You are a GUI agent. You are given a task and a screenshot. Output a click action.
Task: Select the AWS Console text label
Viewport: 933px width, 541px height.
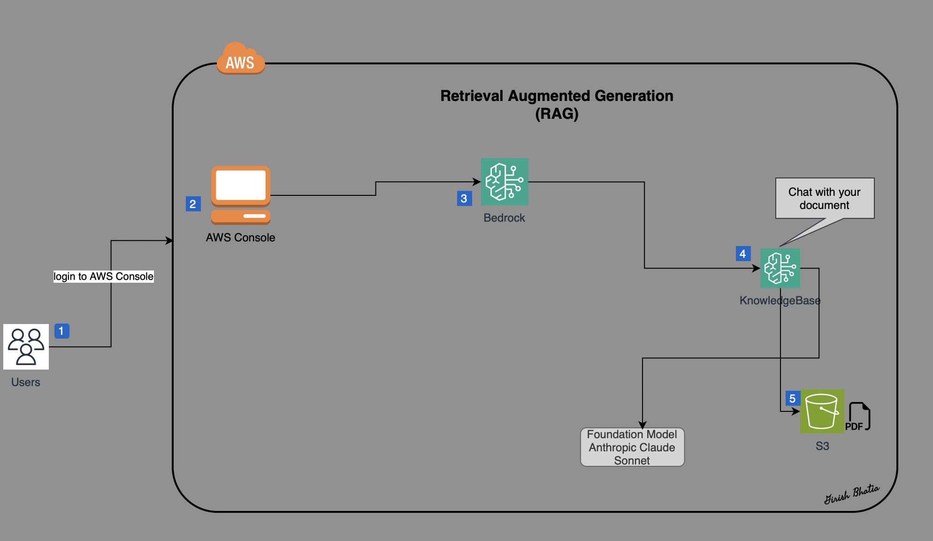tap(240, 238)
